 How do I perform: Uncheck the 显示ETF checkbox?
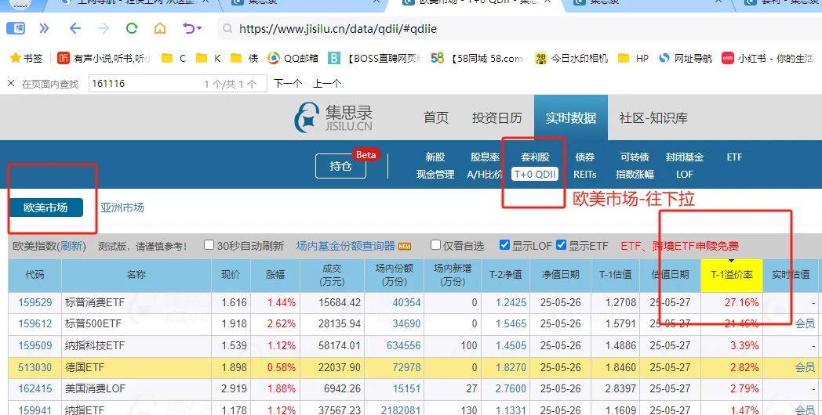pyautogui.click(x=561, y=245)
